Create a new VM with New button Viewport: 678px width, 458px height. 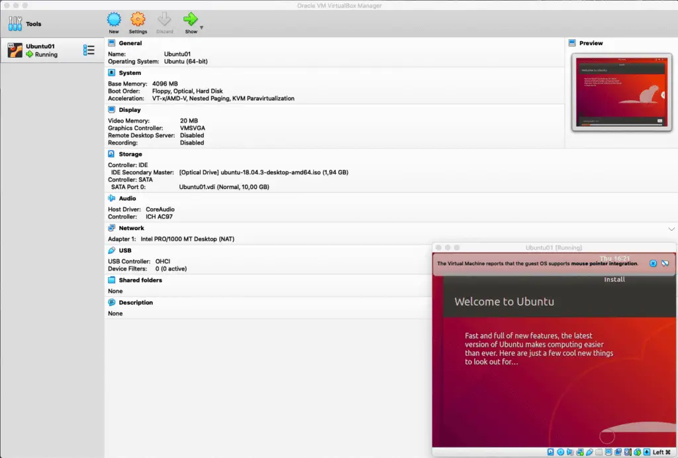(114, 23)
